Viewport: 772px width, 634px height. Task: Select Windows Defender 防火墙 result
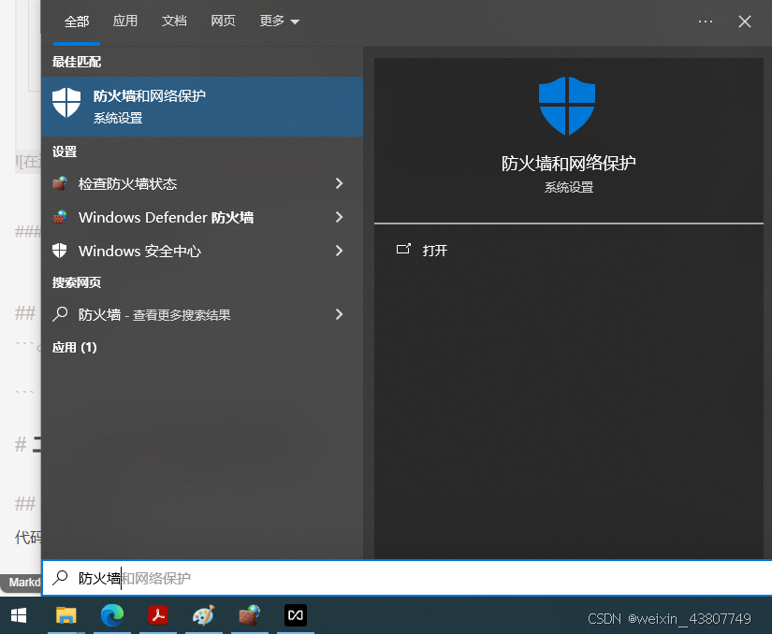tap(202, 217)
